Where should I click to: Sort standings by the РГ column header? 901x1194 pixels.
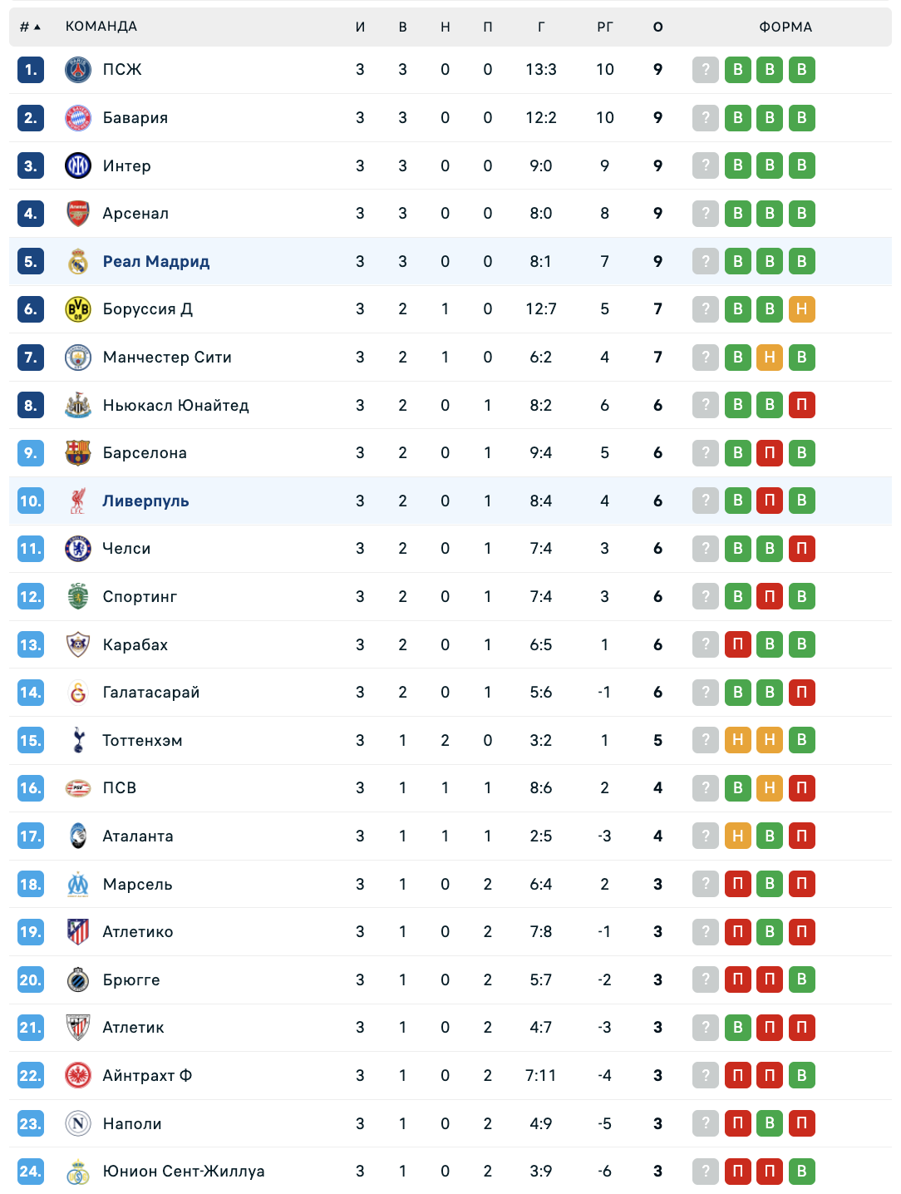tap(605, 27)
